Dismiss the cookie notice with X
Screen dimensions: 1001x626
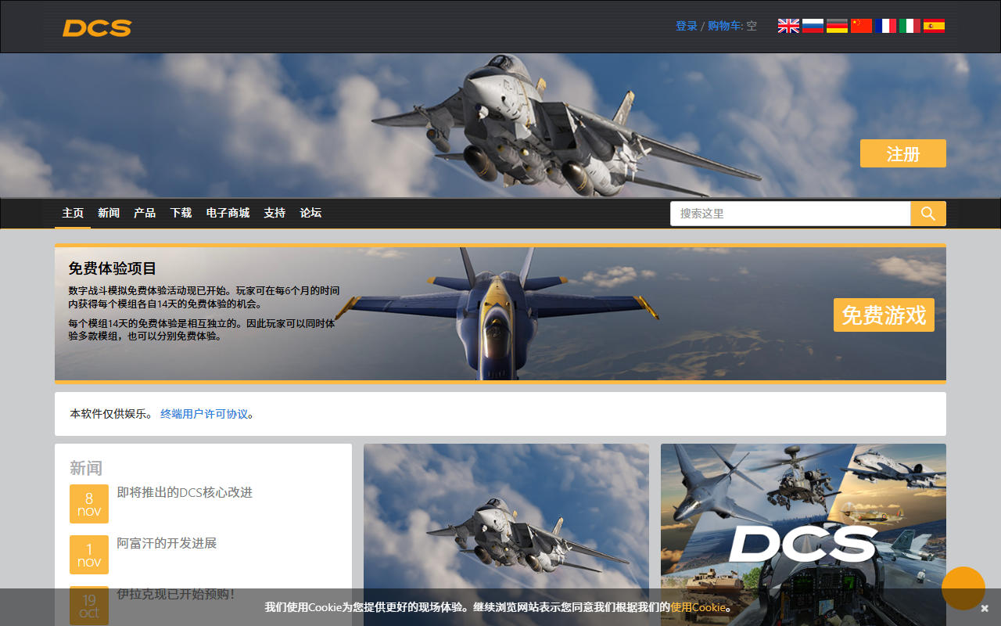pyautogui.click(x=985, y=608)
